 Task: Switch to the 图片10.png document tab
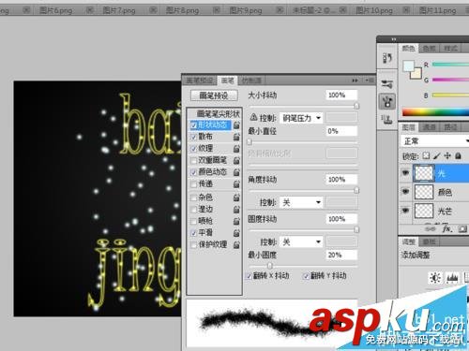click(x=373, y=10)
